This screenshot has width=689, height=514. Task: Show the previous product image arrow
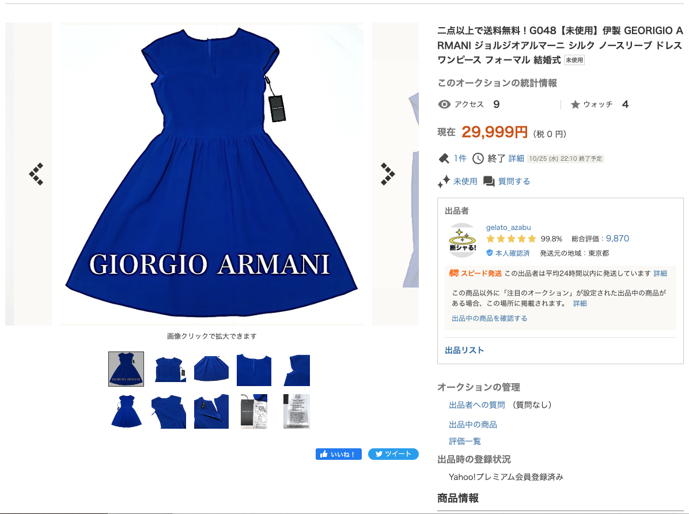pos(36,174)
